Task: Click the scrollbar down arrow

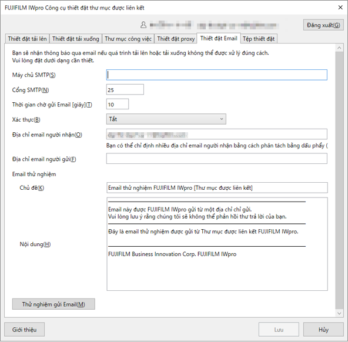Action: 339,313
